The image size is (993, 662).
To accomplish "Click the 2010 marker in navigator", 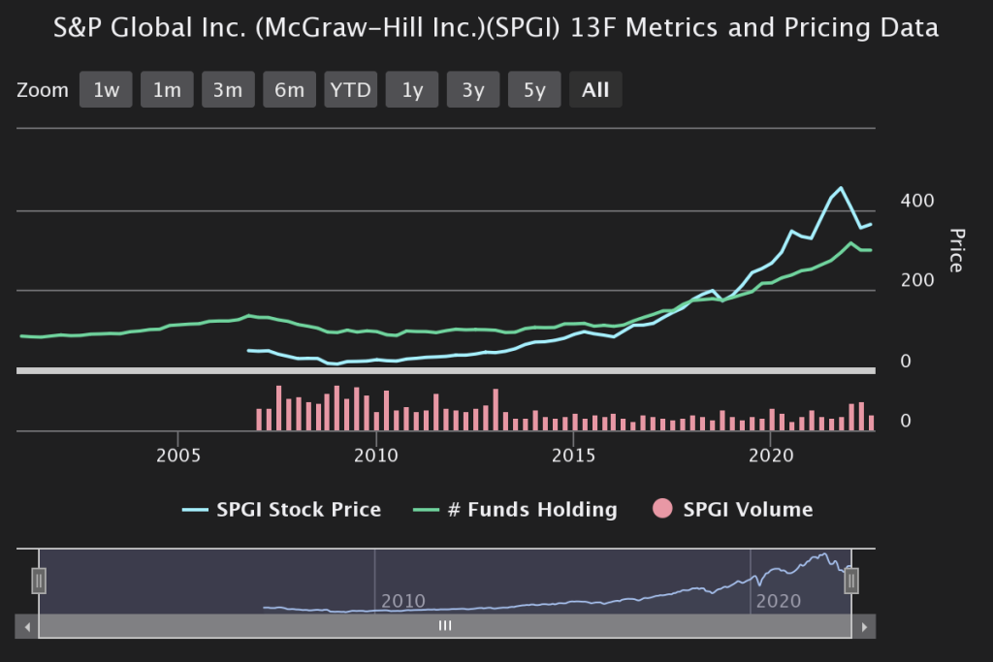I will click(x=402, y=601).
